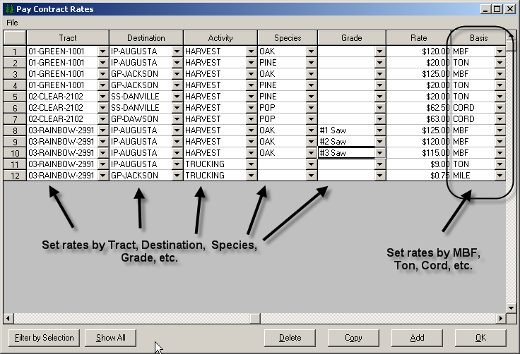Click the $115.00 rate cell

(418, 152)
